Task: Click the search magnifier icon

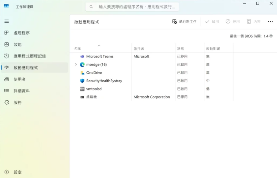Action: click(x=91, y=7)
